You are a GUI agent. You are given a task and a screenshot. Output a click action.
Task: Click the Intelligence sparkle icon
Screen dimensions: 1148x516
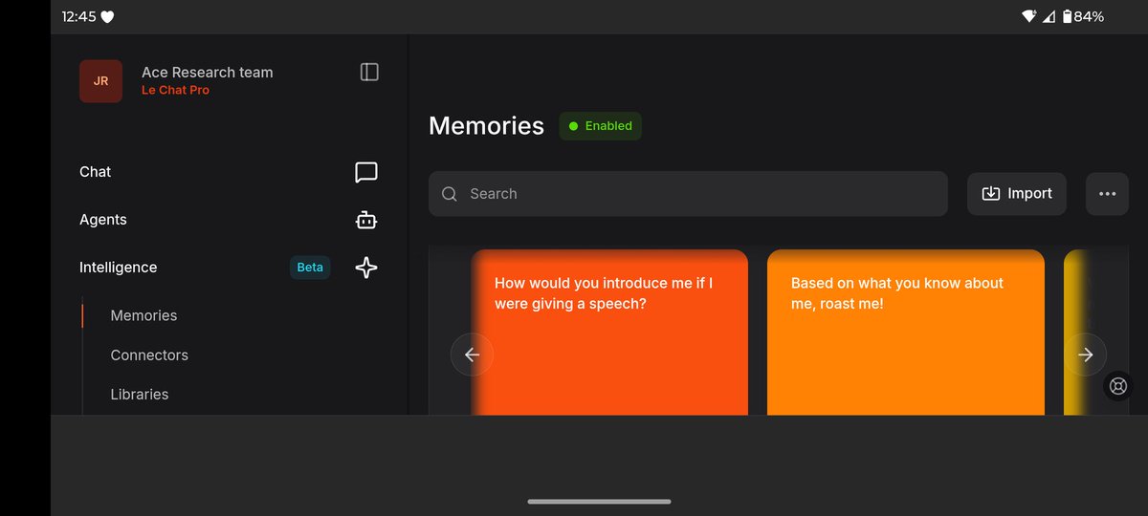(x=366, y=268)
